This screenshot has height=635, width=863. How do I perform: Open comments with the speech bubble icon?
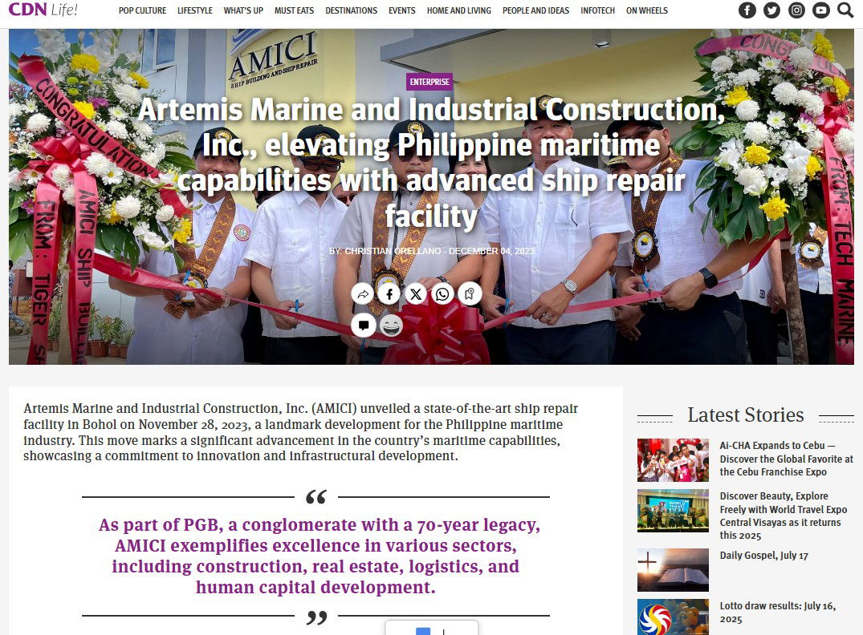point(363,326)
